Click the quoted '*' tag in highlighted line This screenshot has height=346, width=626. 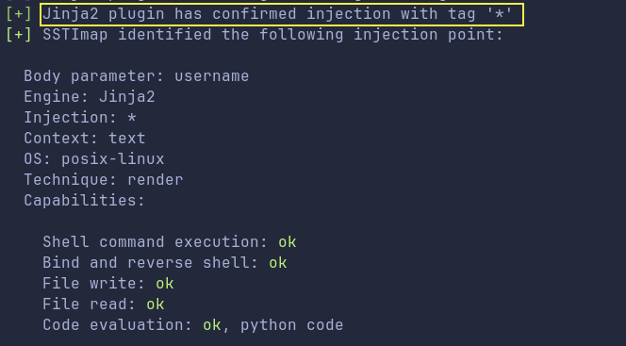(x=499, y=14)
